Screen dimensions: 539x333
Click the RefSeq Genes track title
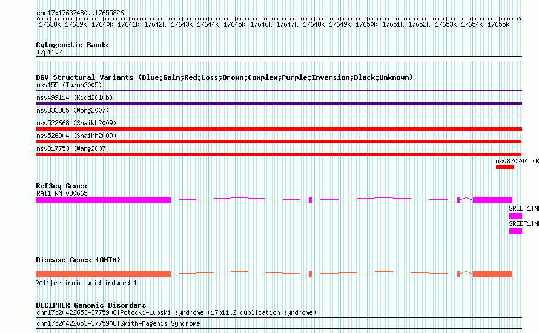62,186
